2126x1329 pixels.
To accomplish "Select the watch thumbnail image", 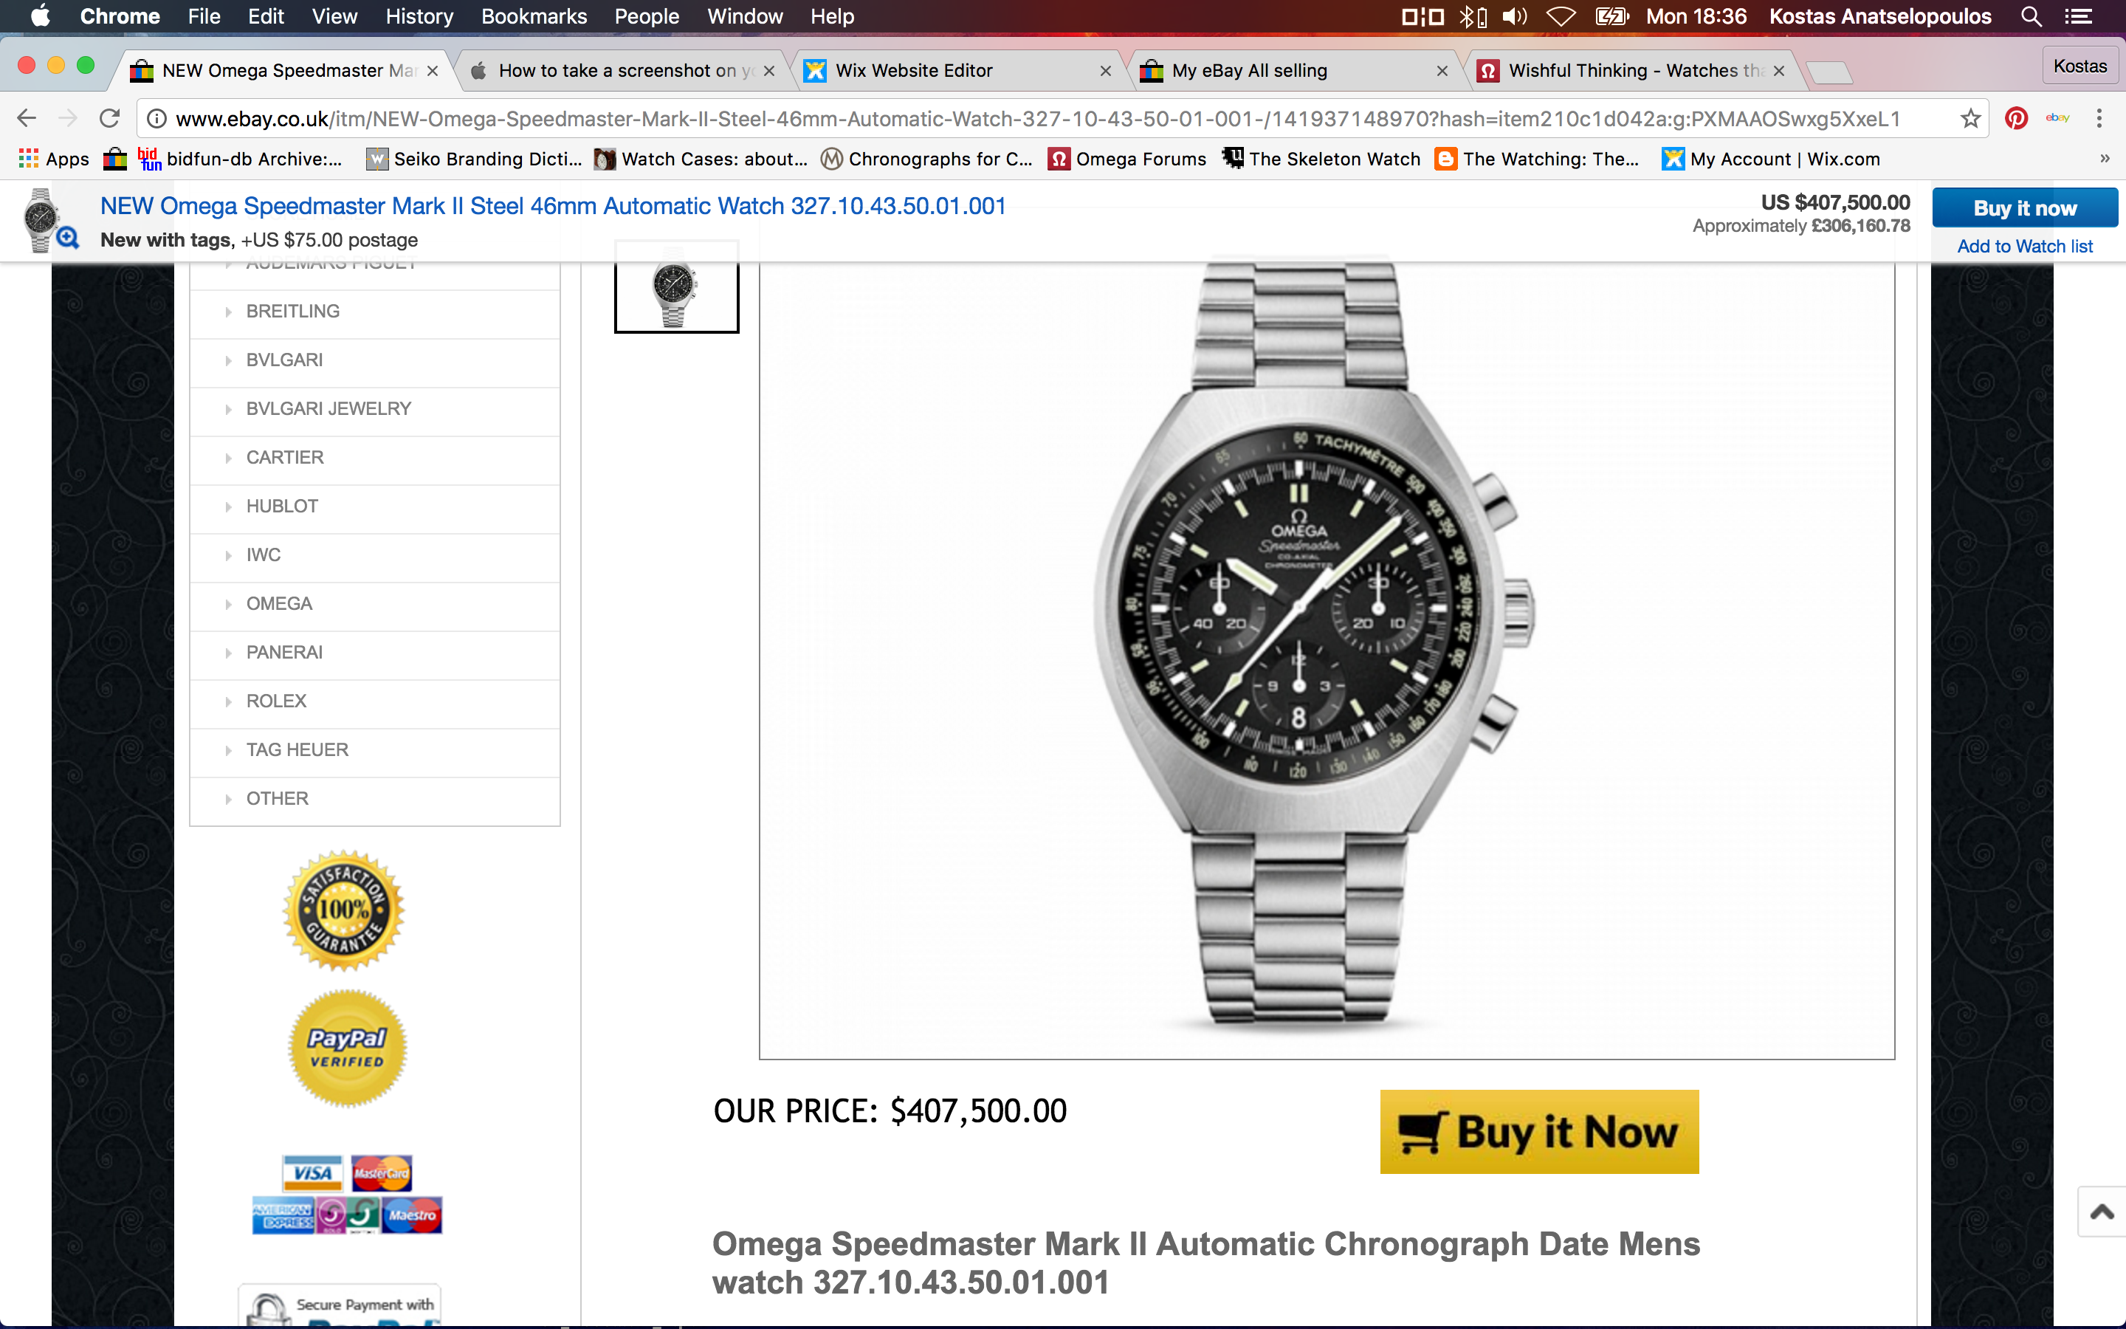I will click(x=676, y=286).
